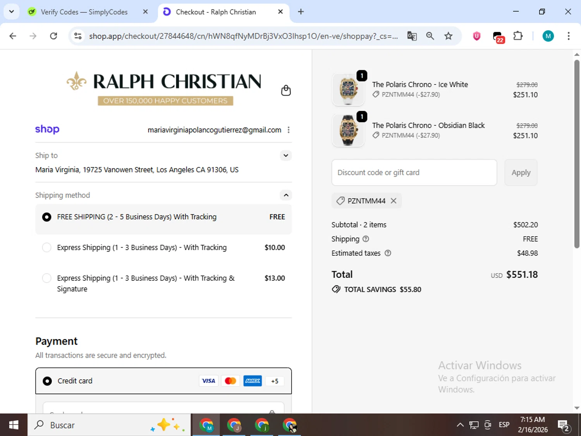This screenshot has height=436, width=581.
Task: Show estimated taxes help icon
Action: pyautogui.click(x=388, y=253)
